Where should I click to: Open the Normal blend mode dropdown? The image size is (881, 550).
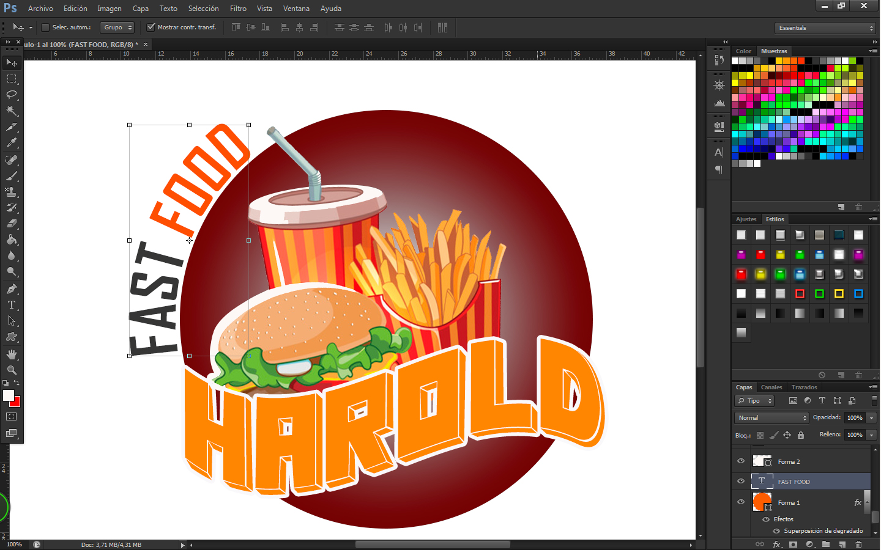[771, 418]
